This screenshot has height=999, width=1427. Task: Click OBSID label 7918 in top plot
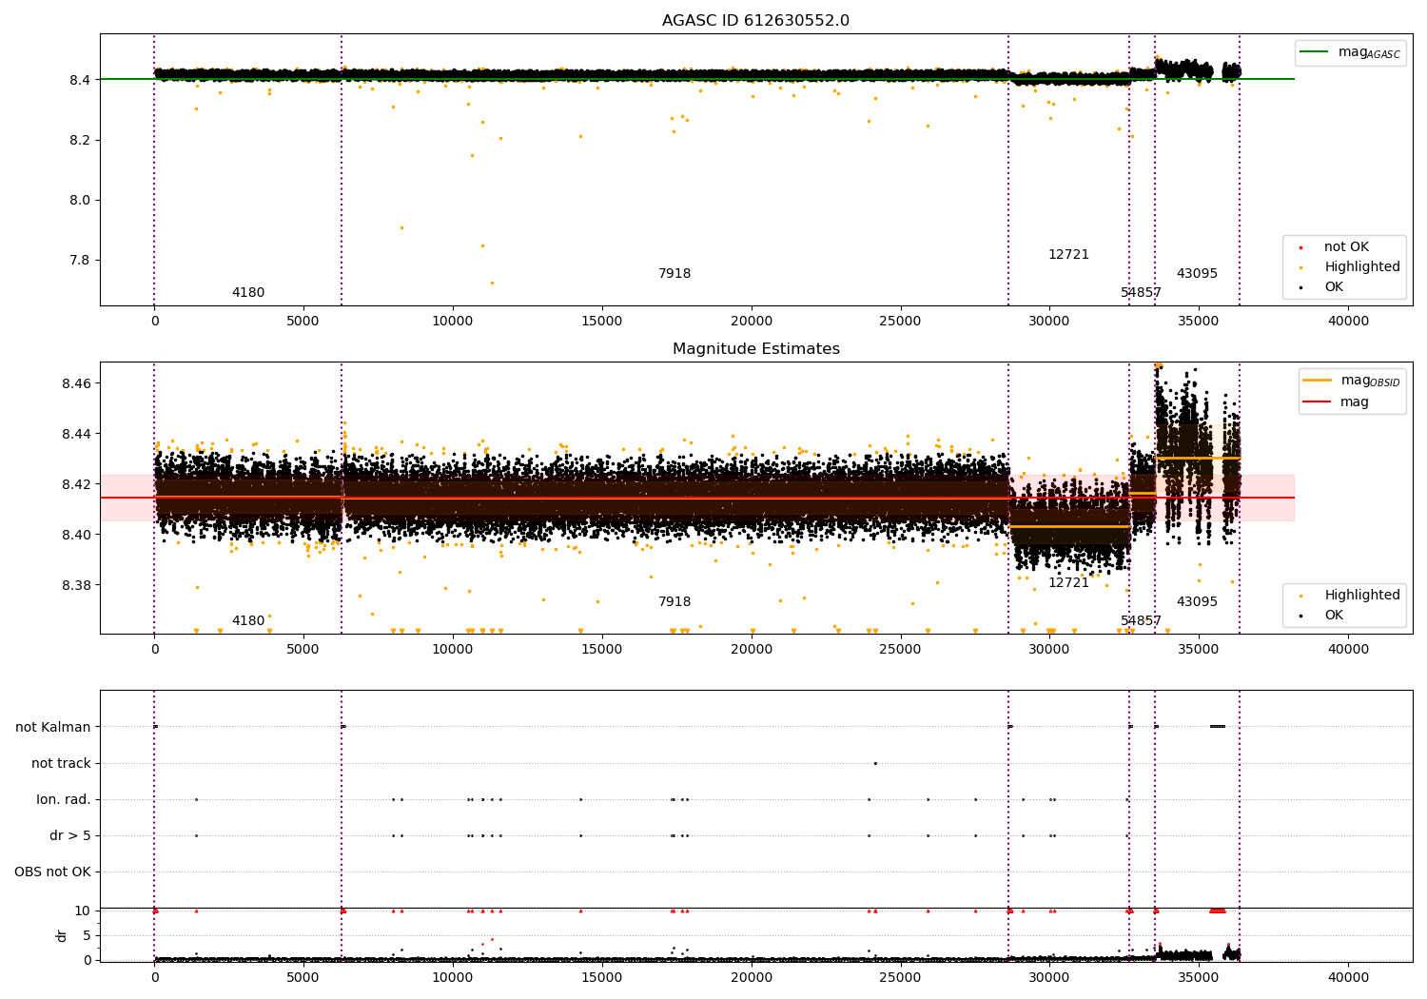pos(674,274)
